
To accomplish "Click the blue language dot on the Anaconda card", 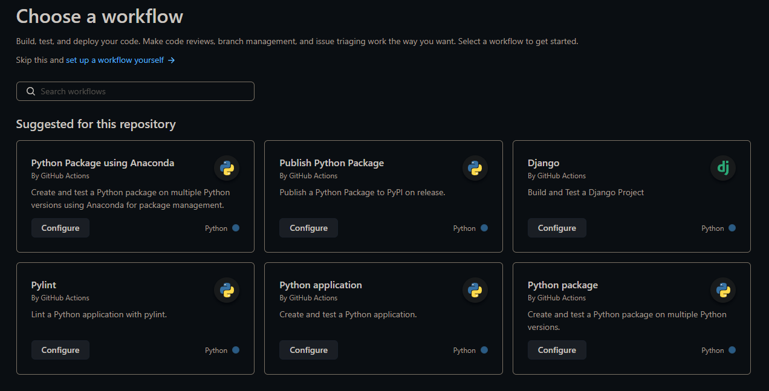I will pyautogui.click(x=236, y=228).
